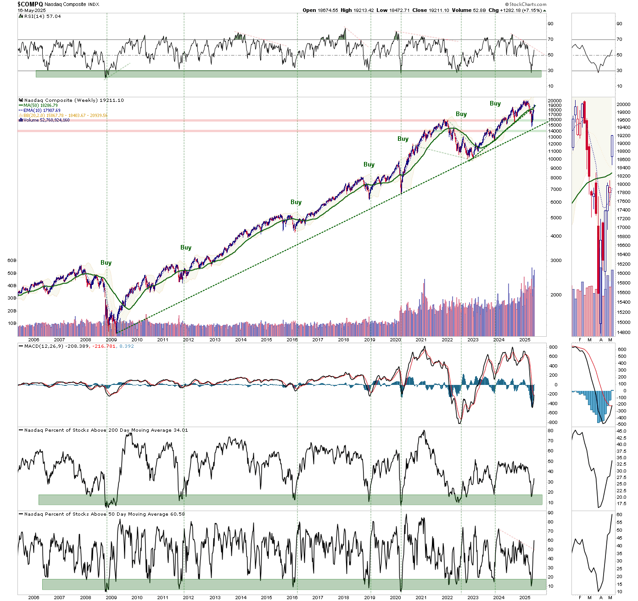Click the 'EMA(10) 17907.69' legend entry
The height and width of the screenshot is (601, 638).
(x=39, y=111)
